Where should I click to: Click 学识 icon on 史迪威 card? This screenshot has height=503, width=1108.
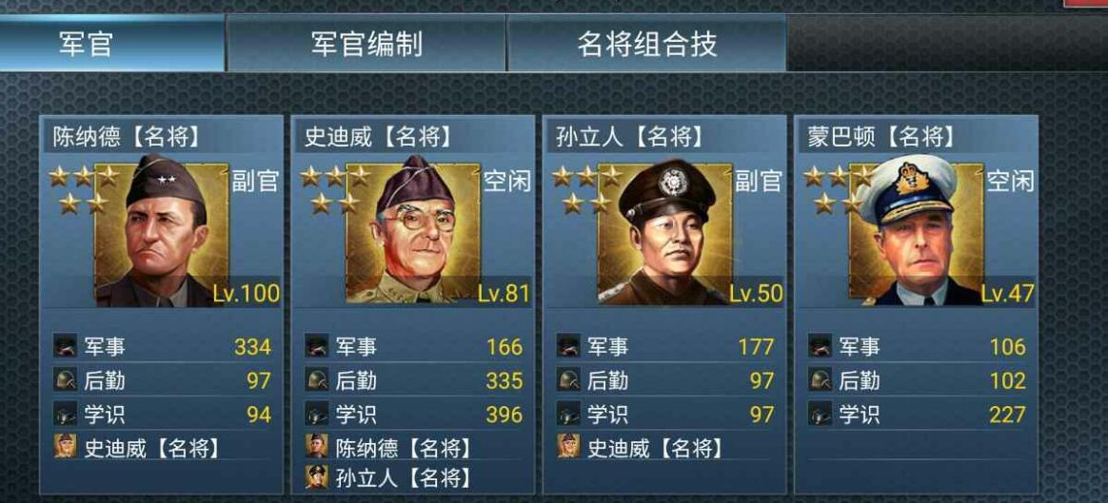[x=317, y=415]
